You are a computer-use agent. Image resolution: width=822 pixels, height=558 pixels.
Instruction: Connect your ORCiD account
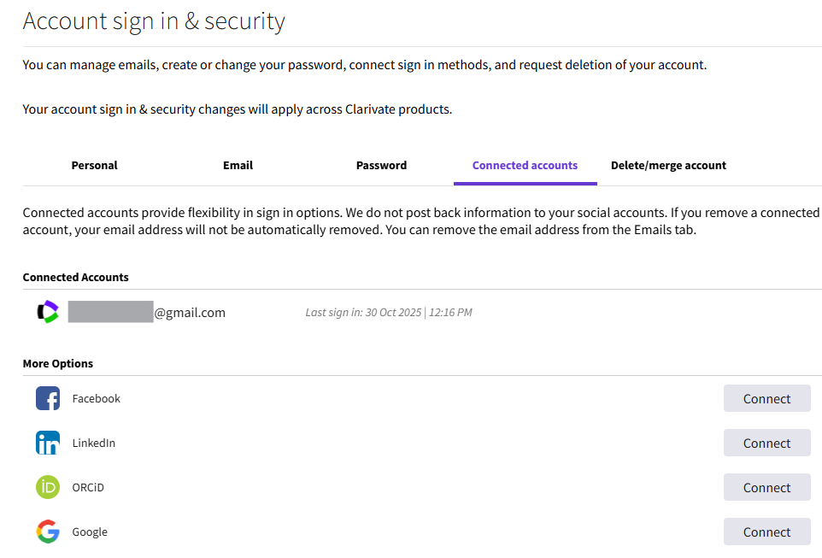(x=766, y=487)
